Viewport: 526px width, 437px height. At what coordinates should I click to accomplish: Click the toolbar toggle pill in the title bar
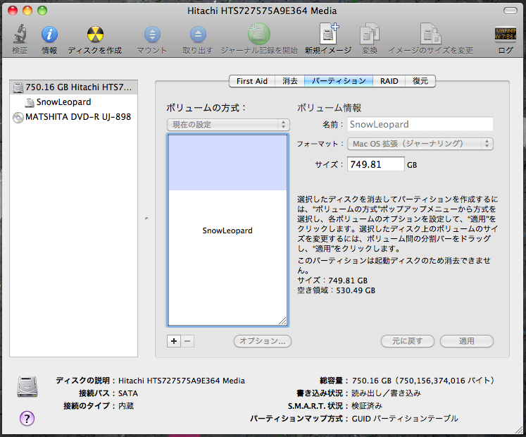511,11
